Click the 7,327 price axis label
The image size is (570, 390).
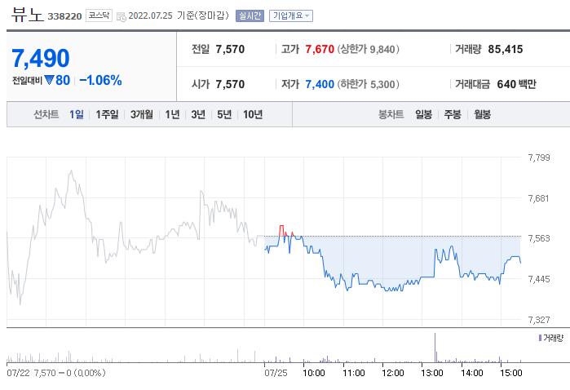539,320
